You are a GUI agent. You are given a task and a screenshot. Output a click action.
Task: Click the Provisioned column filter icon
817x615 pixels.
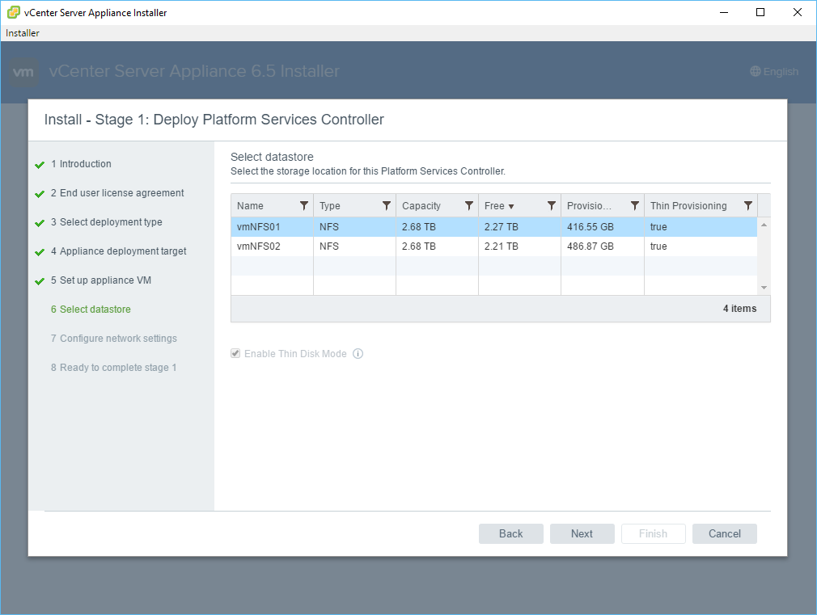pos(635,206)
